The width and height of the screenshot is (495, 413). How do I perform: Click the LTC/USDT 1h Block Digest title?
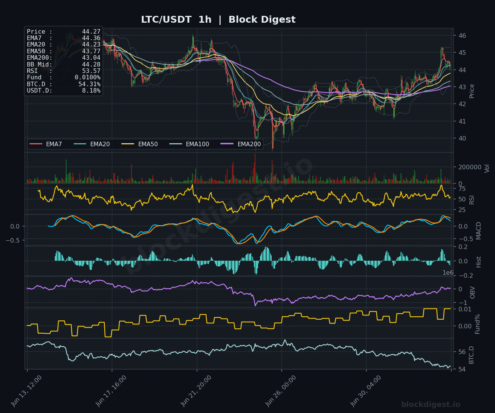pos(218,20)
